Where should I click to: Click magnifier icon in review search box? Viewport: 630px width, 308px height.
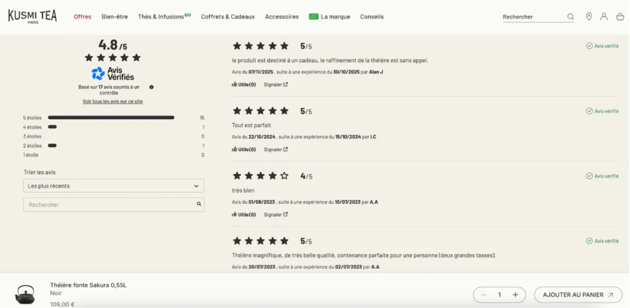point(199,204)
